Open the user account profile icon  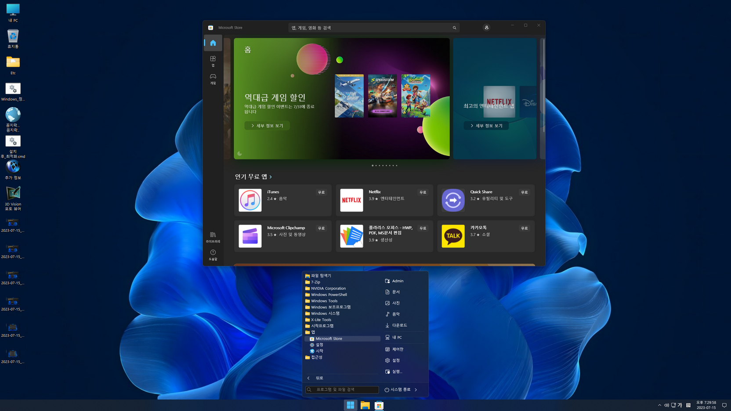coord(487,28)
